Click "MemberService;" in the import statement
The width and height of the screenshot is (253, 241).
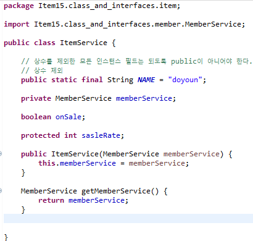click(x=215, y=24)
